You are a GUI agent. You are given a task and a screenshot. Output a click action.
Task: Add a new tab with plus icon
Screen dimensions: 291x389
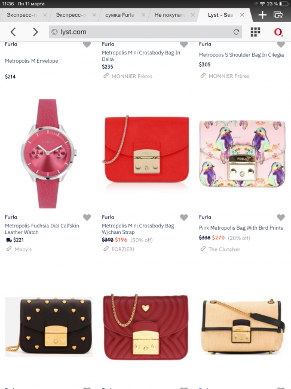262,15
